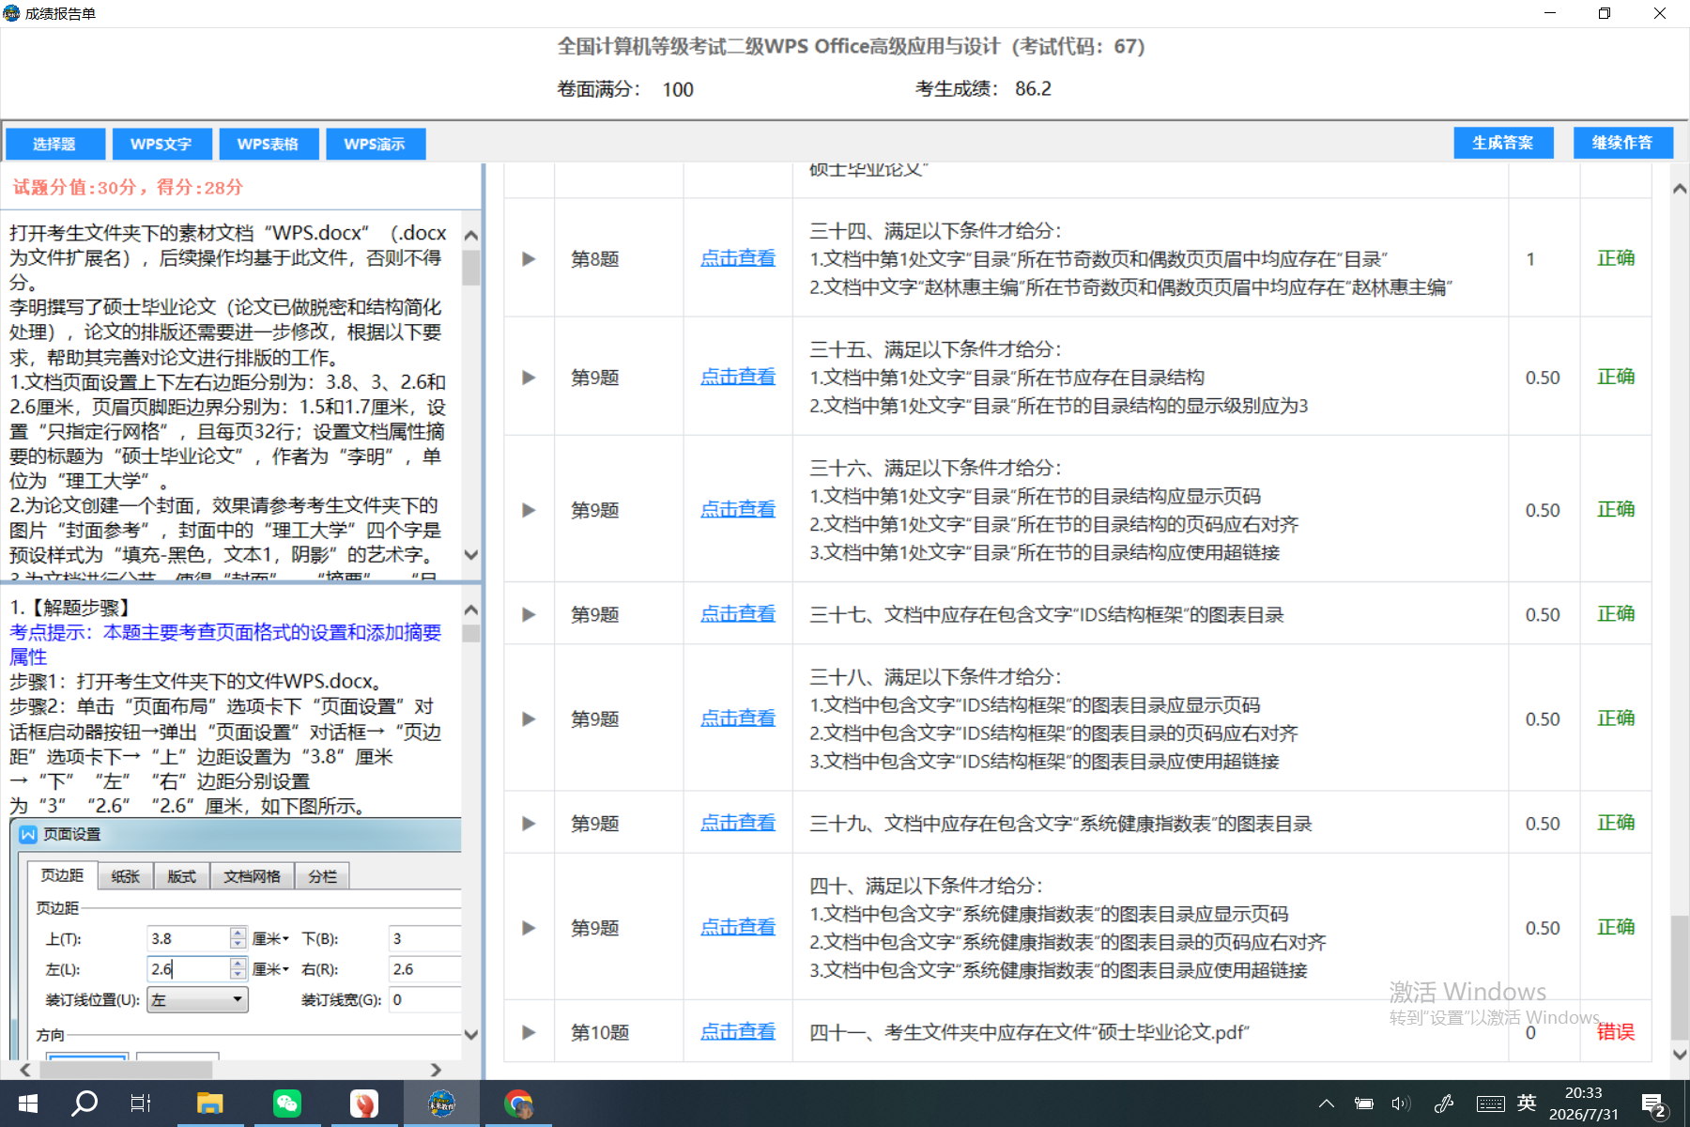The image size is (1690, 1127).
Task: Open Task View on the taskbar
Action: pos(141,1104)
